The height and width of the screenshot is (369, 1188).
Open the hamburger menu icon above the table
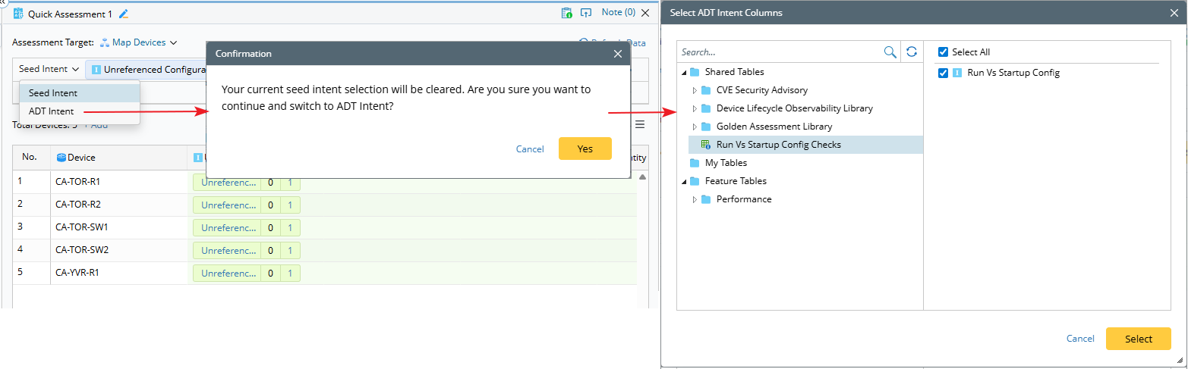tap(640, 124)
